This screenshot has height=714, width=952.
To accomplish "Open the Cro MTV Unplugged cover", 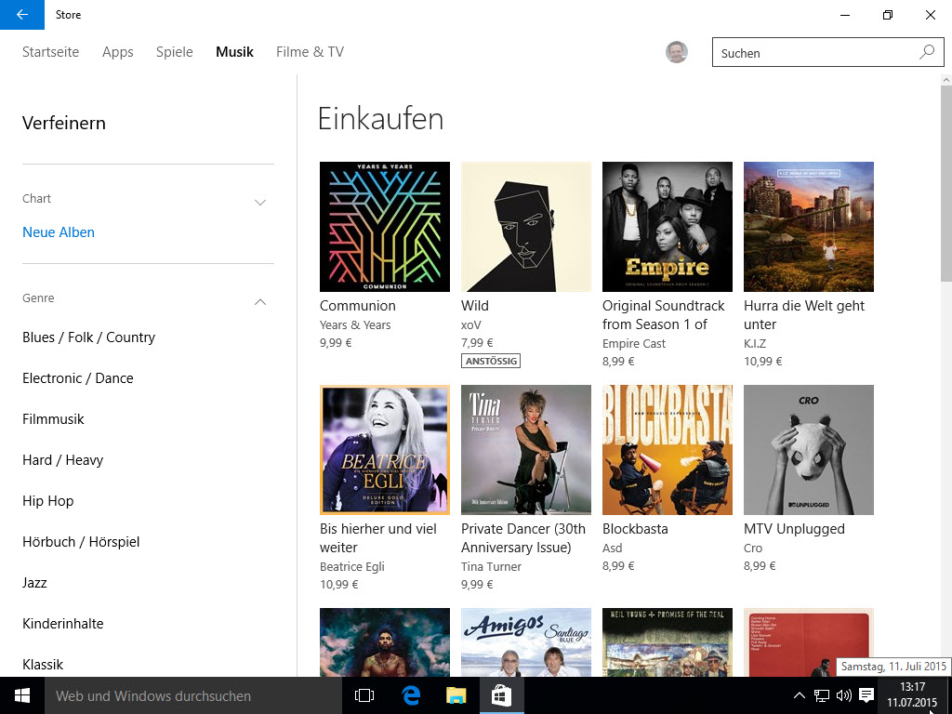I will pos(809,450).
